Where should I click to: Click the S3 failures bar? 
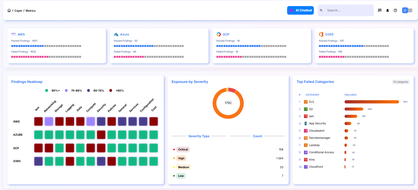click(354, 109)
